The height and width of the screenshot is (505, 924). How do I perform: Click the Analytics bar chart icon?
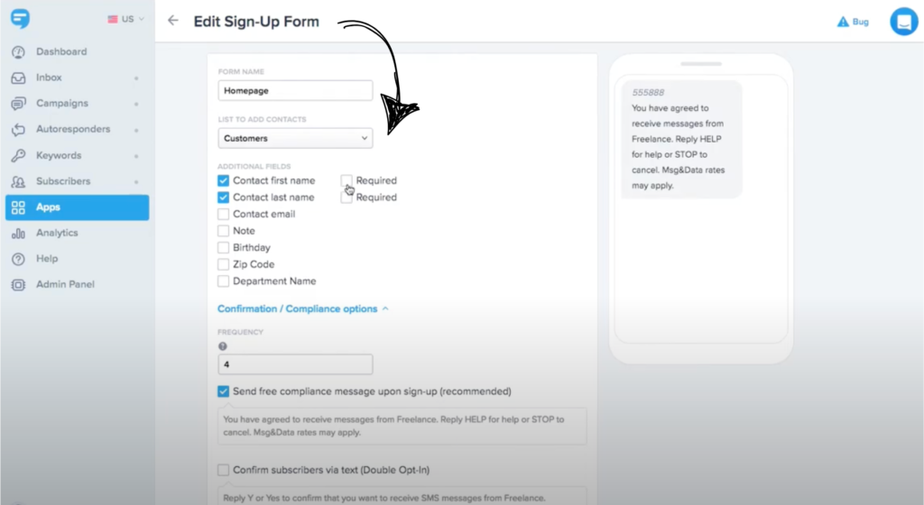(18, 233)
